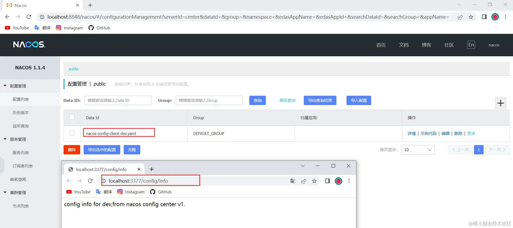513x228 pixels.
Task: Click the red 删除 button below the table
Action: [x=72, y=150]
